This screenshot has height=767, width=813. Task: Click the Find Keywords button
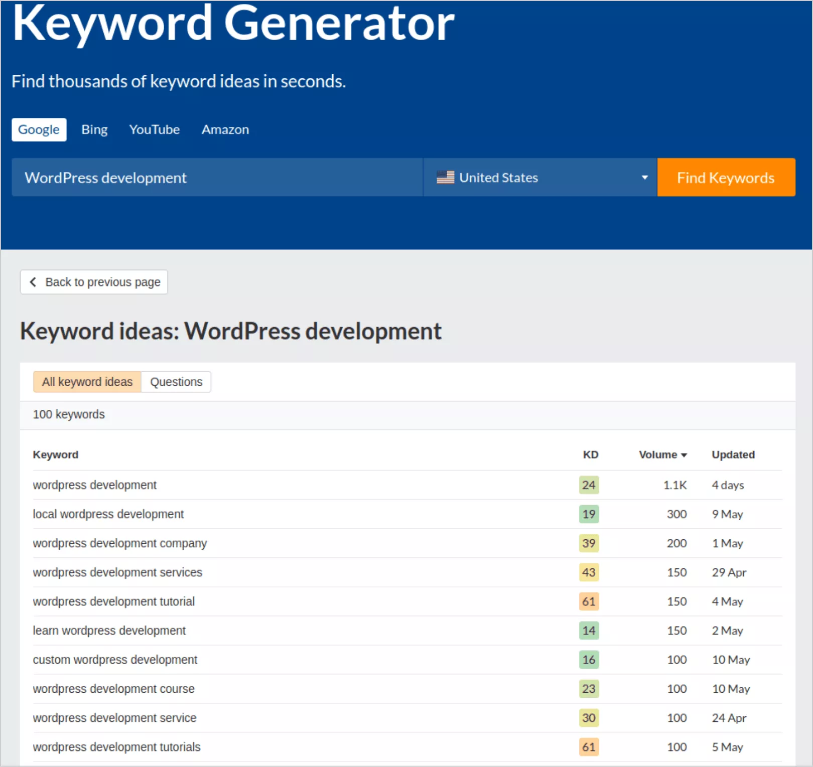[x=726, y=178]
